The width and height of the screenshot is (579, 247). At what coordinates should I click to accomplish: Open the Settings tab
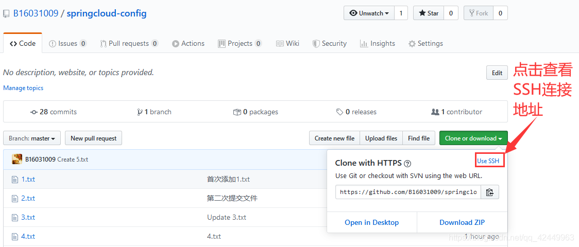pos(425,44)
